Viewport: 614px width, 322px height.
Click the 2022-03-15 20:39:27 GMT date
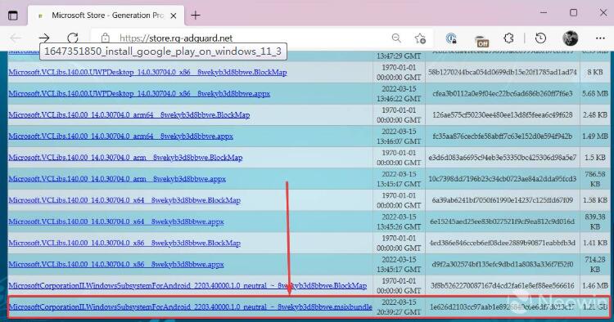coord(399,306)
